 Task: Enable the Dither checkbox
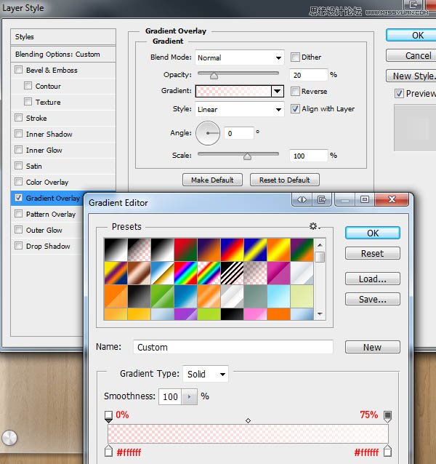coord(295,57)
